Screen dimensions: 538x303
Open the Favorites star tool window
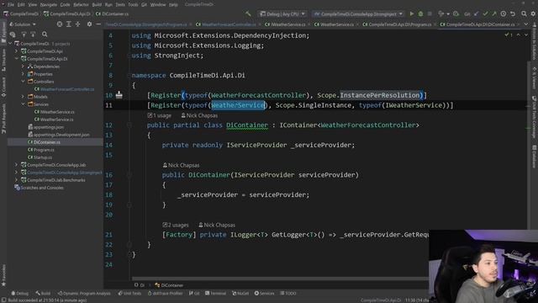(x=3, y=275)
